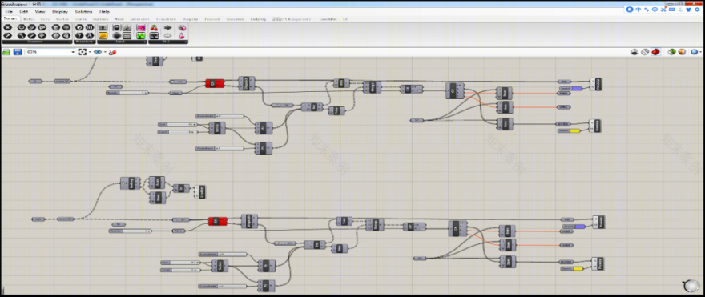This screenshot has height=297, width=705.
Task: Click the red sketch pencil icon
Action: pyautogui.click(x=112, y=52)
